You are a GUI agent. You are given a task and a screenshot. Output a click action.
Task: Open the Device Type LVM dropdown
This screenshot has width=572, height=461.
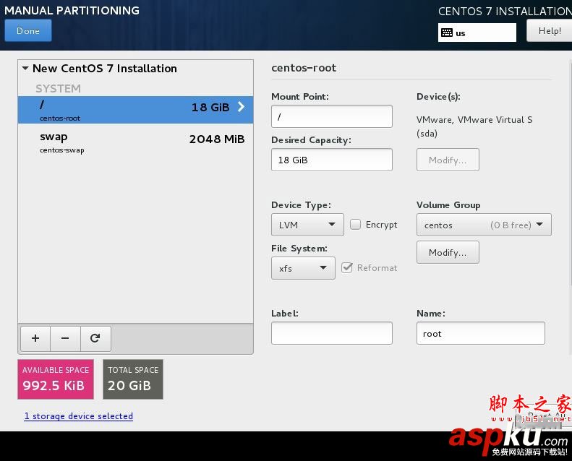(x=307, y=225)
